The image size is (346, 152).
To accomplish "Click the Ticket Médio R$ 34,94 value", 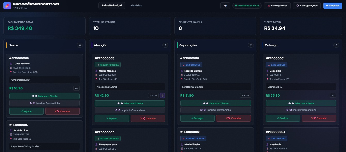I will tap(275, 28).
